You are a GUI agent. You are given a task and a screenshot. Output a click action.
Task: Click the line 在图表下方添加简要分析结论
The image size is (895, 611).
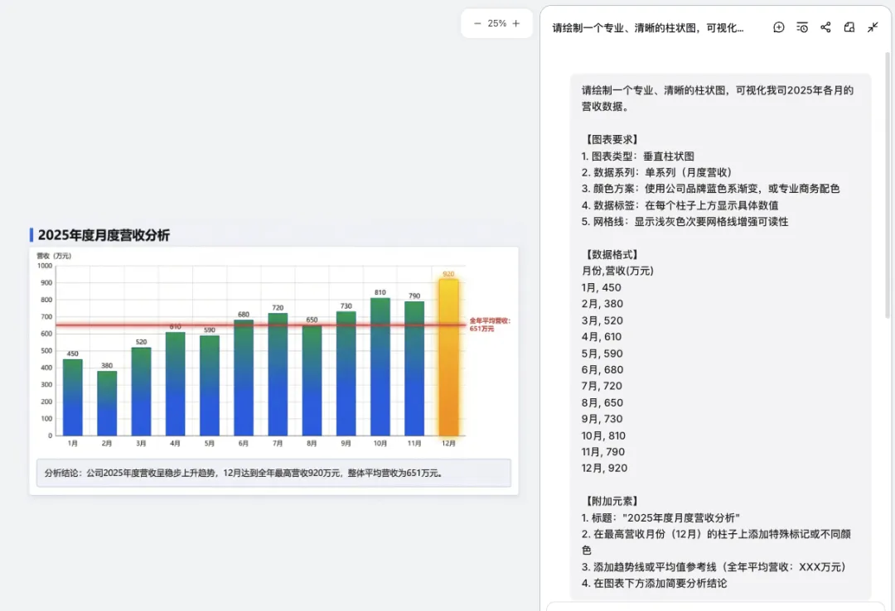[x=654, y=584]
